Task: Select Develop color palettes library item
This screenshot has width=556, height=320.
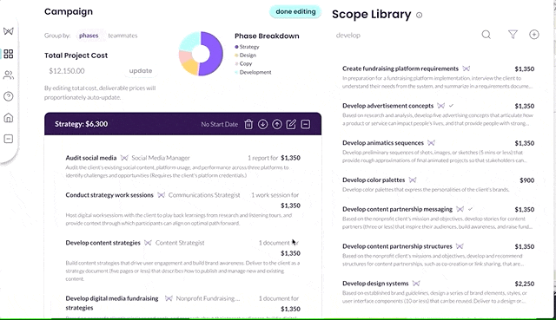Action: (374, 180)
